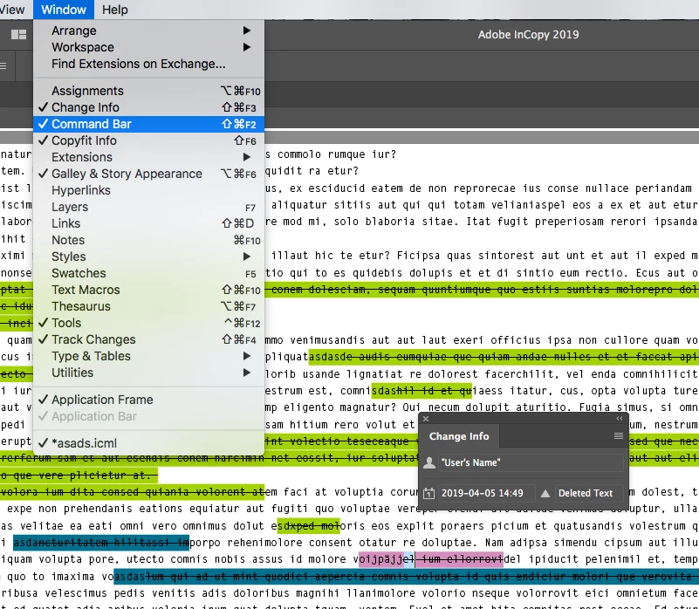Select the *asads.icml document window

pos(148,443)
